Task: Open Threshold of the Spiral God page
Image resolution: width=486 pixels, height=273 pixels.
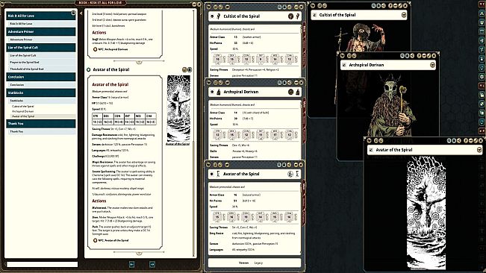Action: (x=42, y=69)
